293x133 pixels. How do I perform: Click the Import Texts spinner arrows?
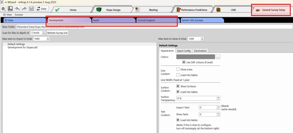(219, 108)
